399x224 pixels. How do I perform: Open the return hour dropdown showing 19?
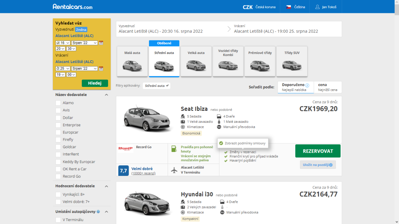pos(61,75)
